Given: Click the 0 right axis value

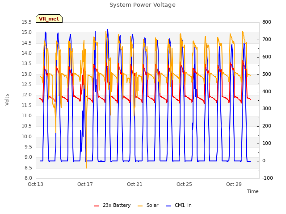Looking at the screenshot, I should click(x=264, y=161).
